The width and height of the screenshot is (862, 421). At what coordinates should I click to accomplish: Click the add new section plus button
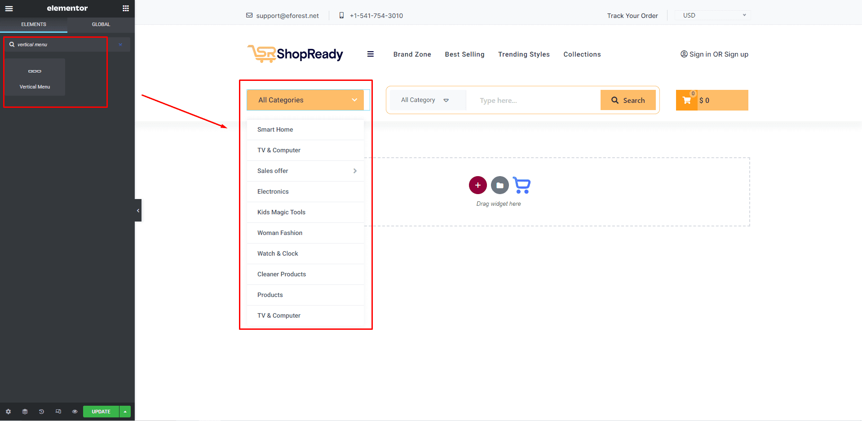pyautogui.click(x=477, y=185)
